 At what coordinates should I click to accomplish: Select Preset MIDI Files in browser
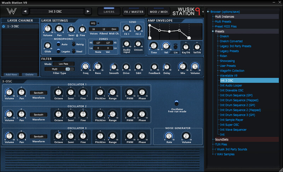click(226, 26)
